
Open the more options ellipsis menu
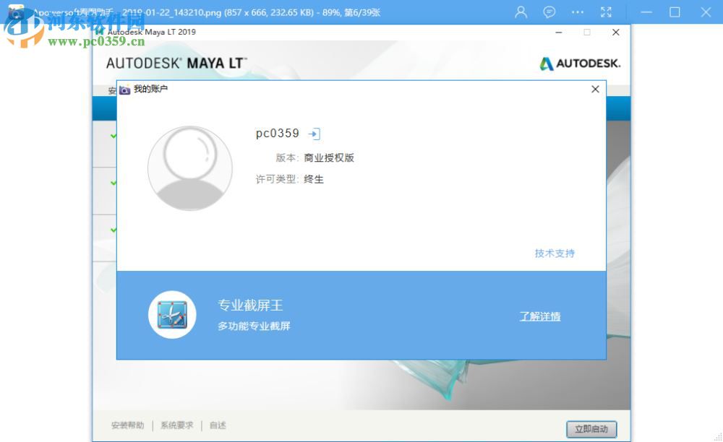pyautogui.click(x=578, y=12)
